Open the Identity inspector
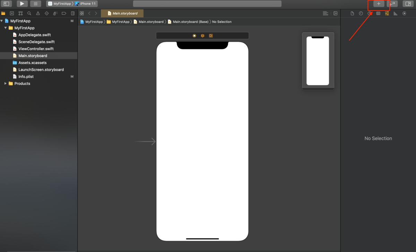Image resolution: width=416 pixels, height=252 pixels. point(378,13)
